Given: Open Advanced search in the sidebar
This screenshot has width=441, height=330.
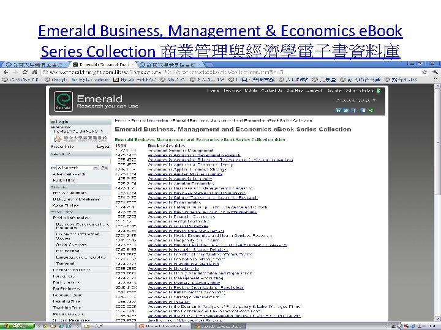Looking at the screenshot, I should click(x=69, y=174).
